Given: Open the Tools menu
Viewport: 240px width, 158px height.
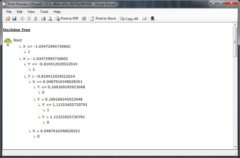Looking at the screenshot, I should [44, 12].
